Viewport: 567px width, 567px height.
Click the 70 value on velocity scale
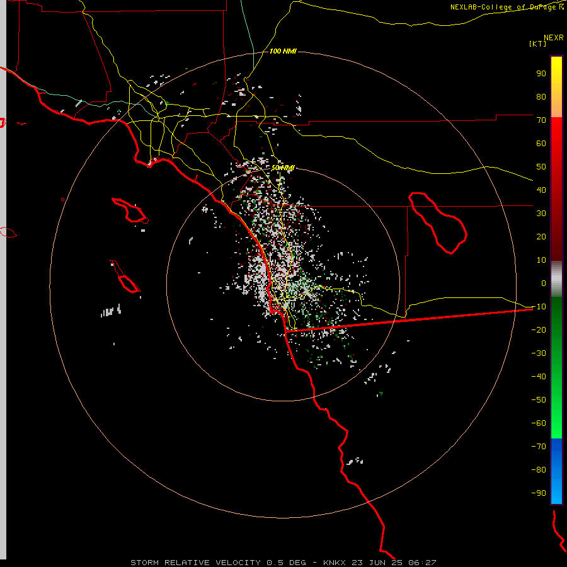[x=541, y=120]
